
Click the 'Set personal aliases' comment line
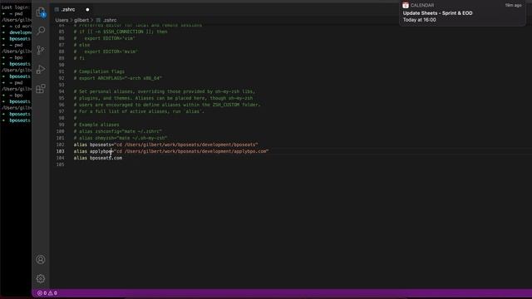[x=165, y=91]
